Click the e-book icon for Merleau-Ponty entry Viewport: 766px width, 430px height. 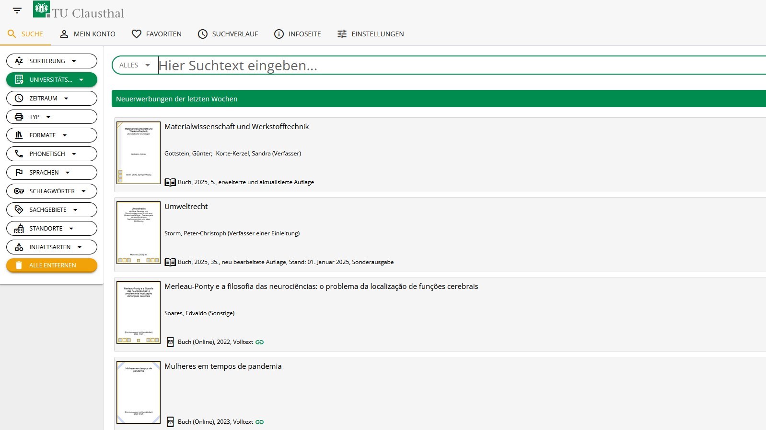170,342
